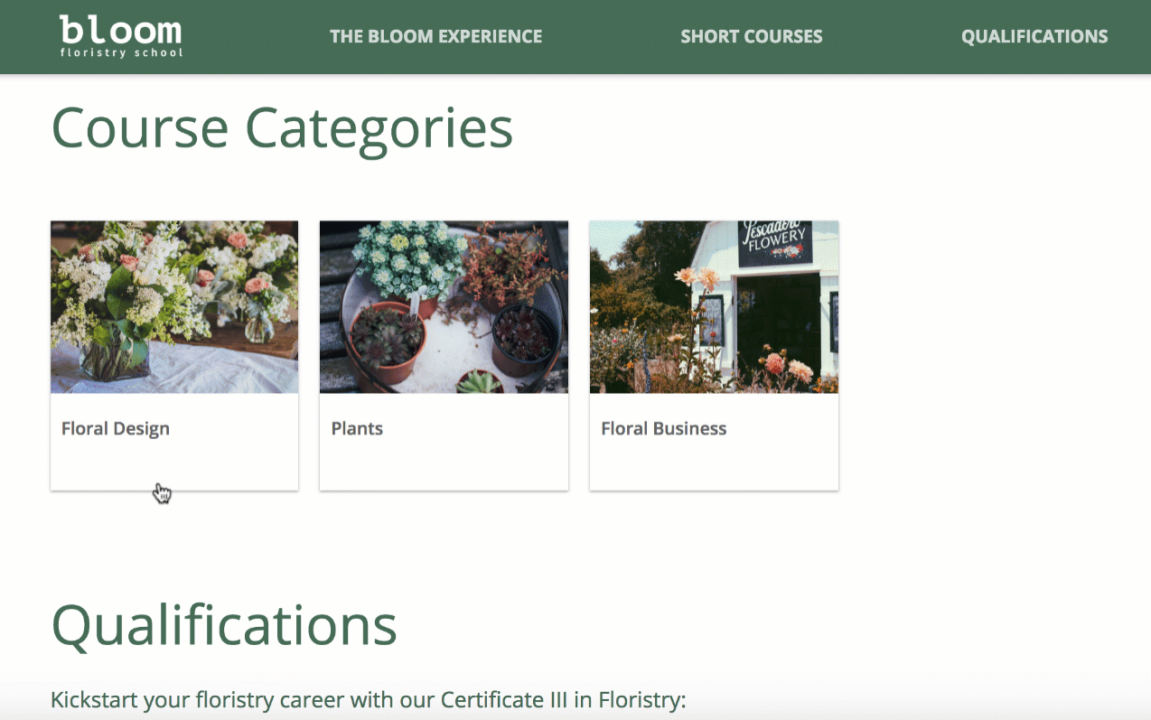
Task: Click the large Qualifications section heading
Action: (x=224, y=624)
